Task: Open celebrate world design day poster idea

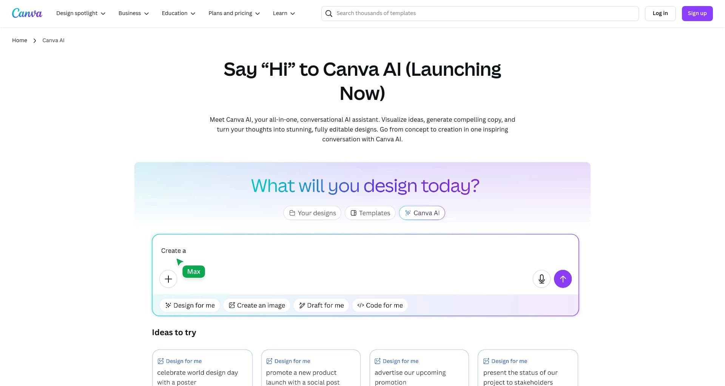Action: 202,368
